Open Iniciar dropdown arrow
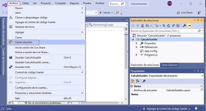Screen dimensions: 206x111 tap(112, 13)
